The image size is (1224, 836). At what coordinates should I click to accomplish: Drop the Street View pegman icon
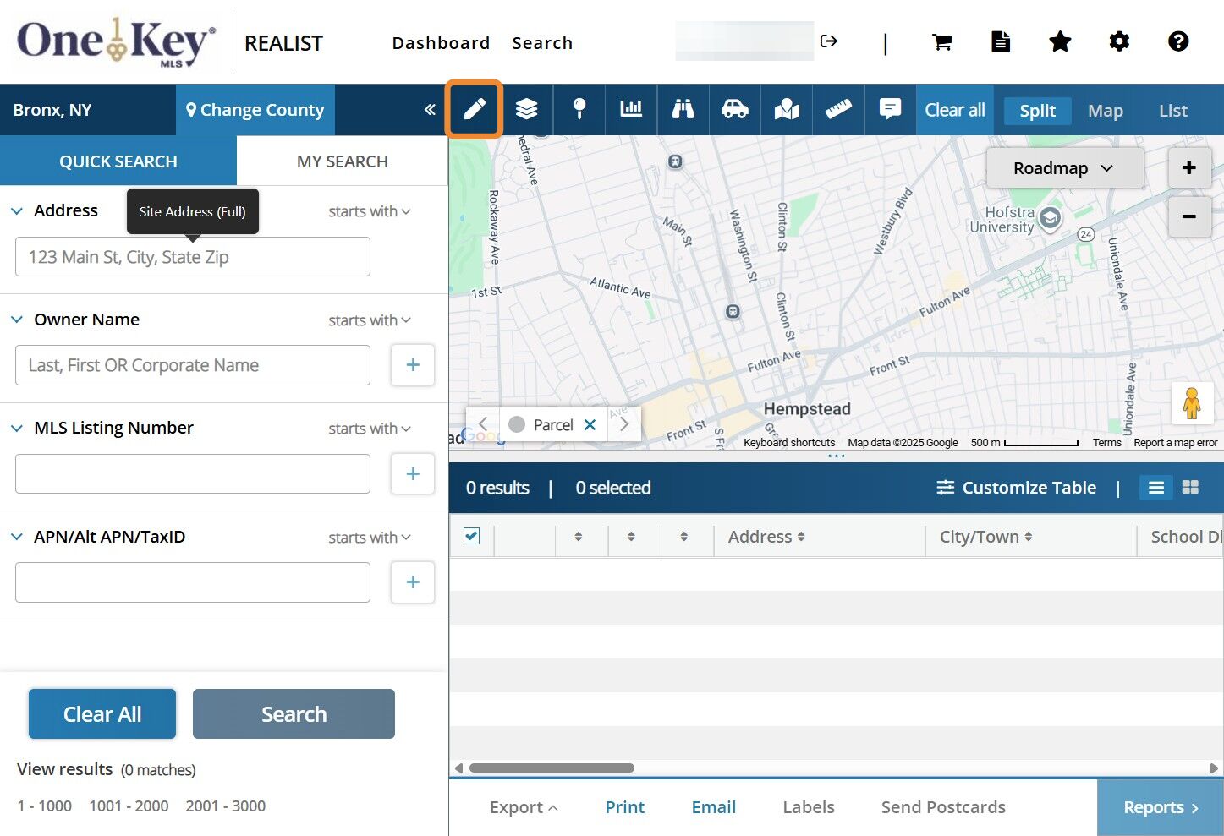point(1192,403)
